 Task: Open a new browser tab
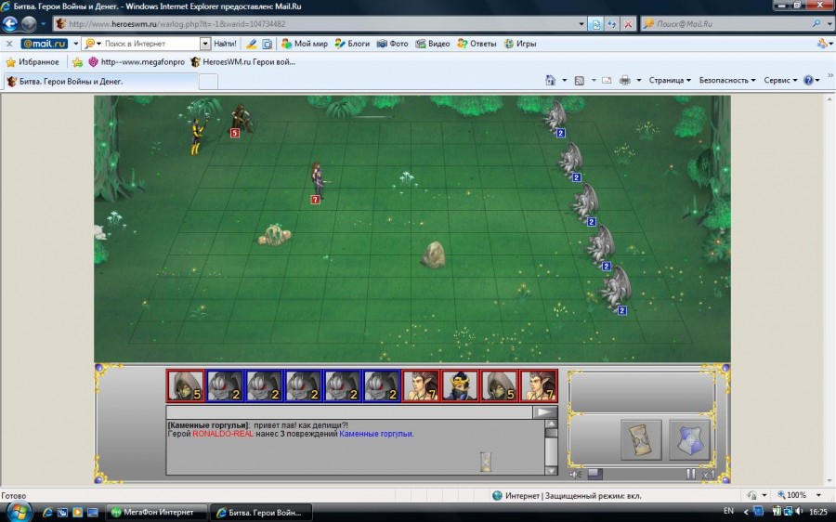208,82
